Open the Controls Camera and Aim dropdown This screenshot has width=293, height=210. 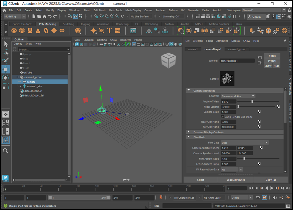click(238, 96)
